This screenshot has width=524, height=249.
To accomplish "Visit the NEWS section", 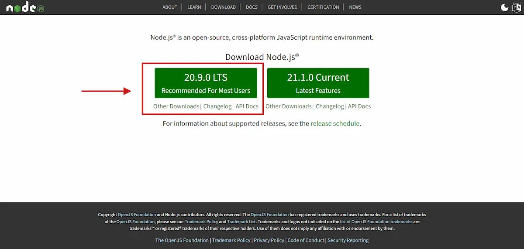I will (355, 7).
